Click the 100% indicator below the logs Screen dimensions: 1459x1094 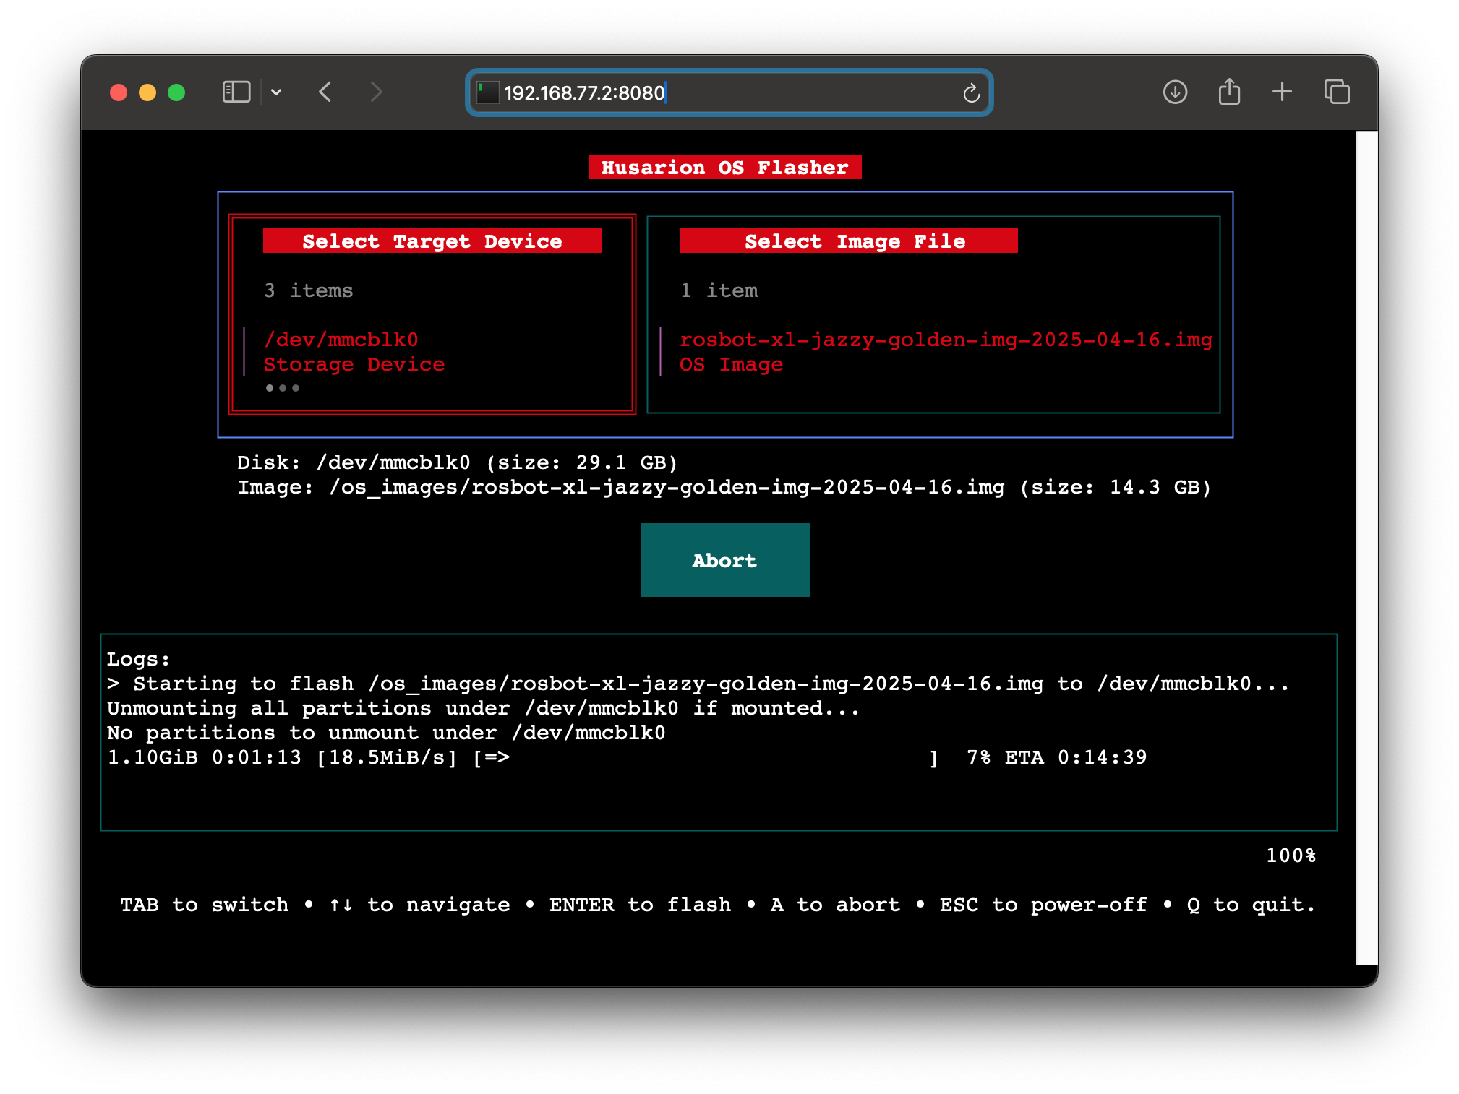[1291, 856]
